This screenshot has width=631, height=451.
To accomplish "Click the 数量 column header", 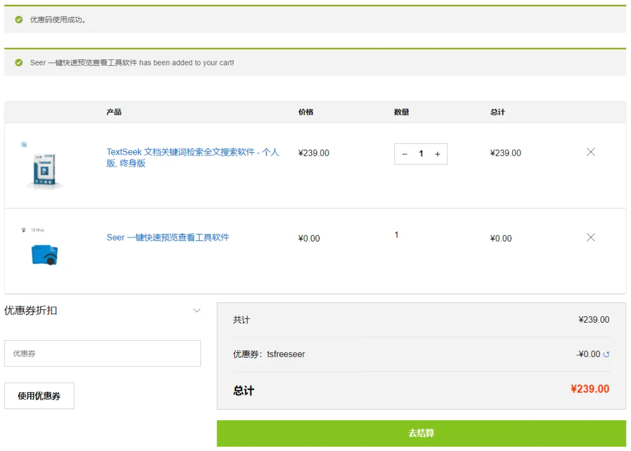I will click(401, 112).
